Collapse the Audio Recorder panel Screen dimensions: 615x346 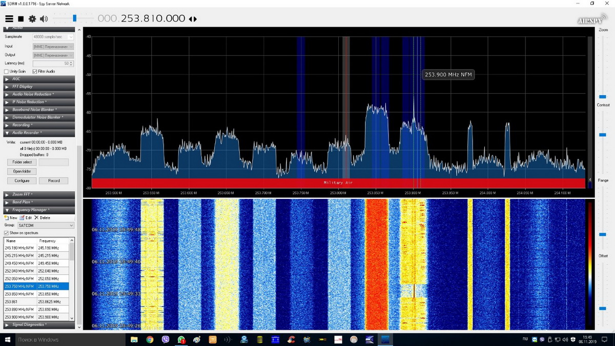(39, 133)
